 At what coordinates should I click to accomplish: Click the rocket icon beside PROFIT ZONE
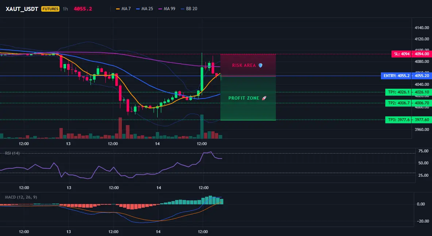tap(264, 98)
